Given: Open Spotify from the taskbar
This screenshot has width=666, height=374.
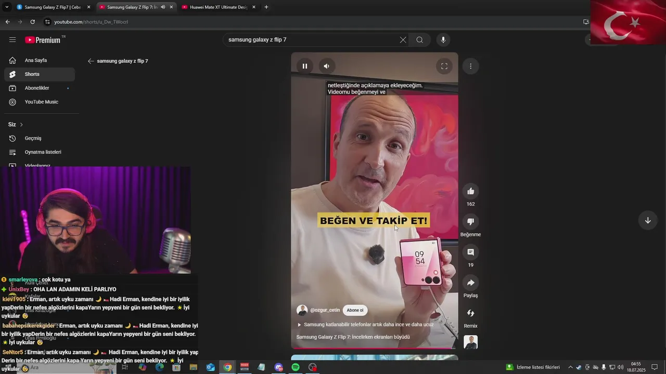Looking at the screenshot, I should [296, 367].
